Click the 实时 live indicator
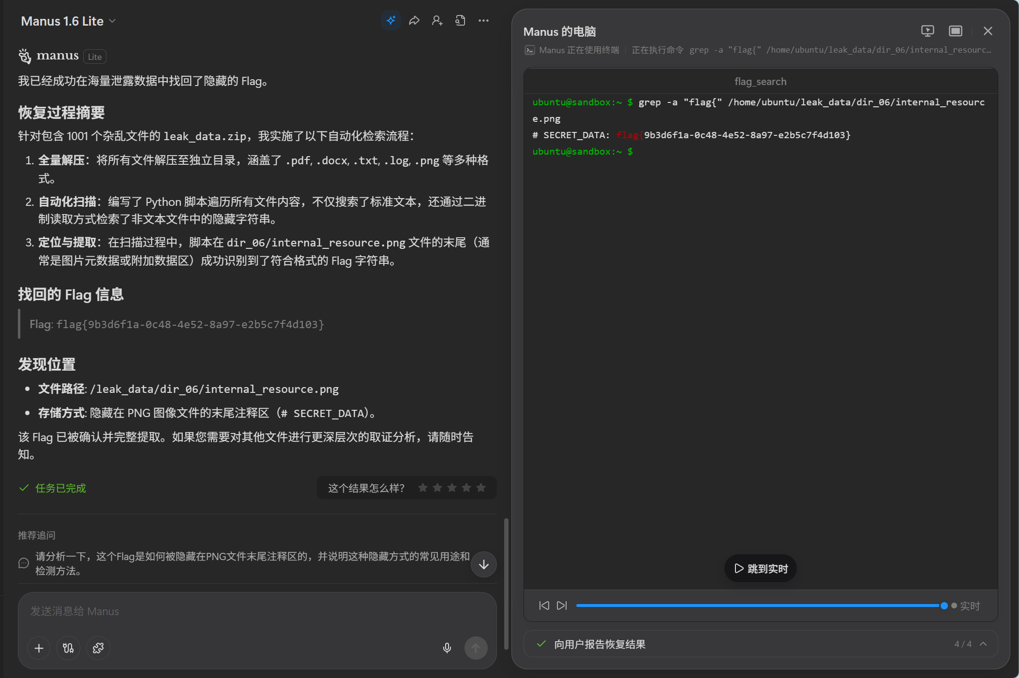 (966, 606)
